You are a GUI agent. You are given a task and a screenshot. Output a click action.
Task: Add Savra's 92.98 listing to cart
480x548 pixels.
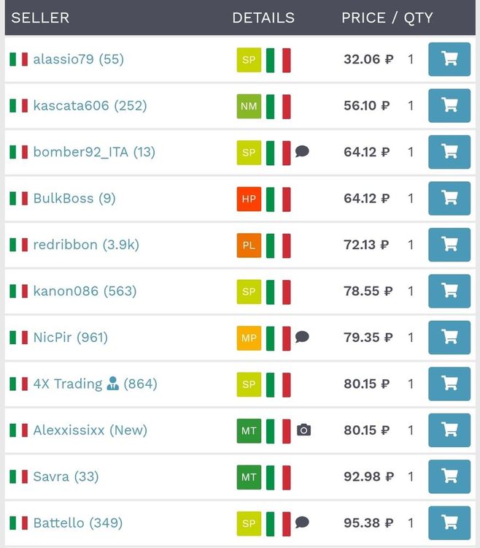point(449,476)
